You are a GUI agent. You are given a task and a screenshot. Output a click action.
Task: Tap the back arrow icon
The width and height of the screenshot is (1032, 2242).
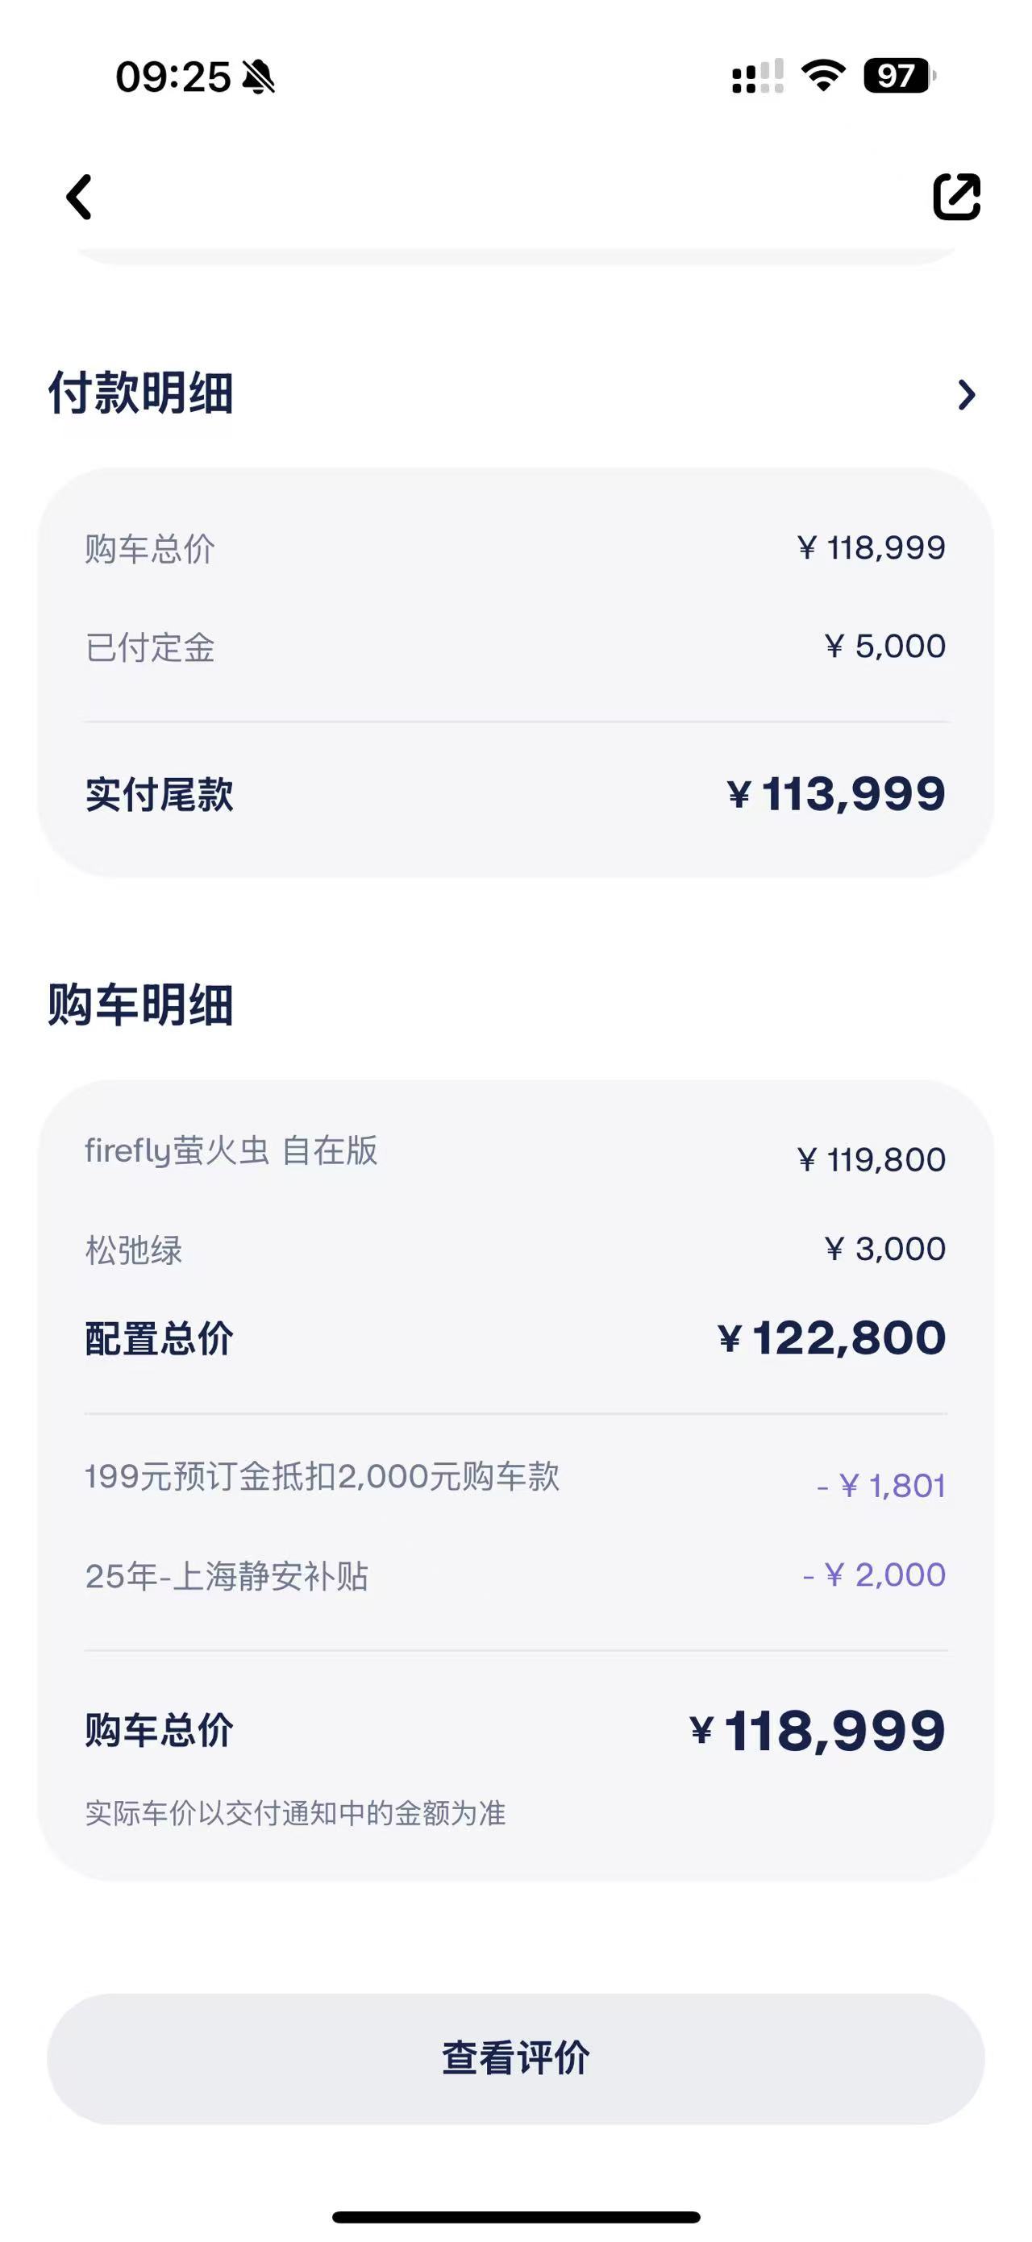coord(79,198)
